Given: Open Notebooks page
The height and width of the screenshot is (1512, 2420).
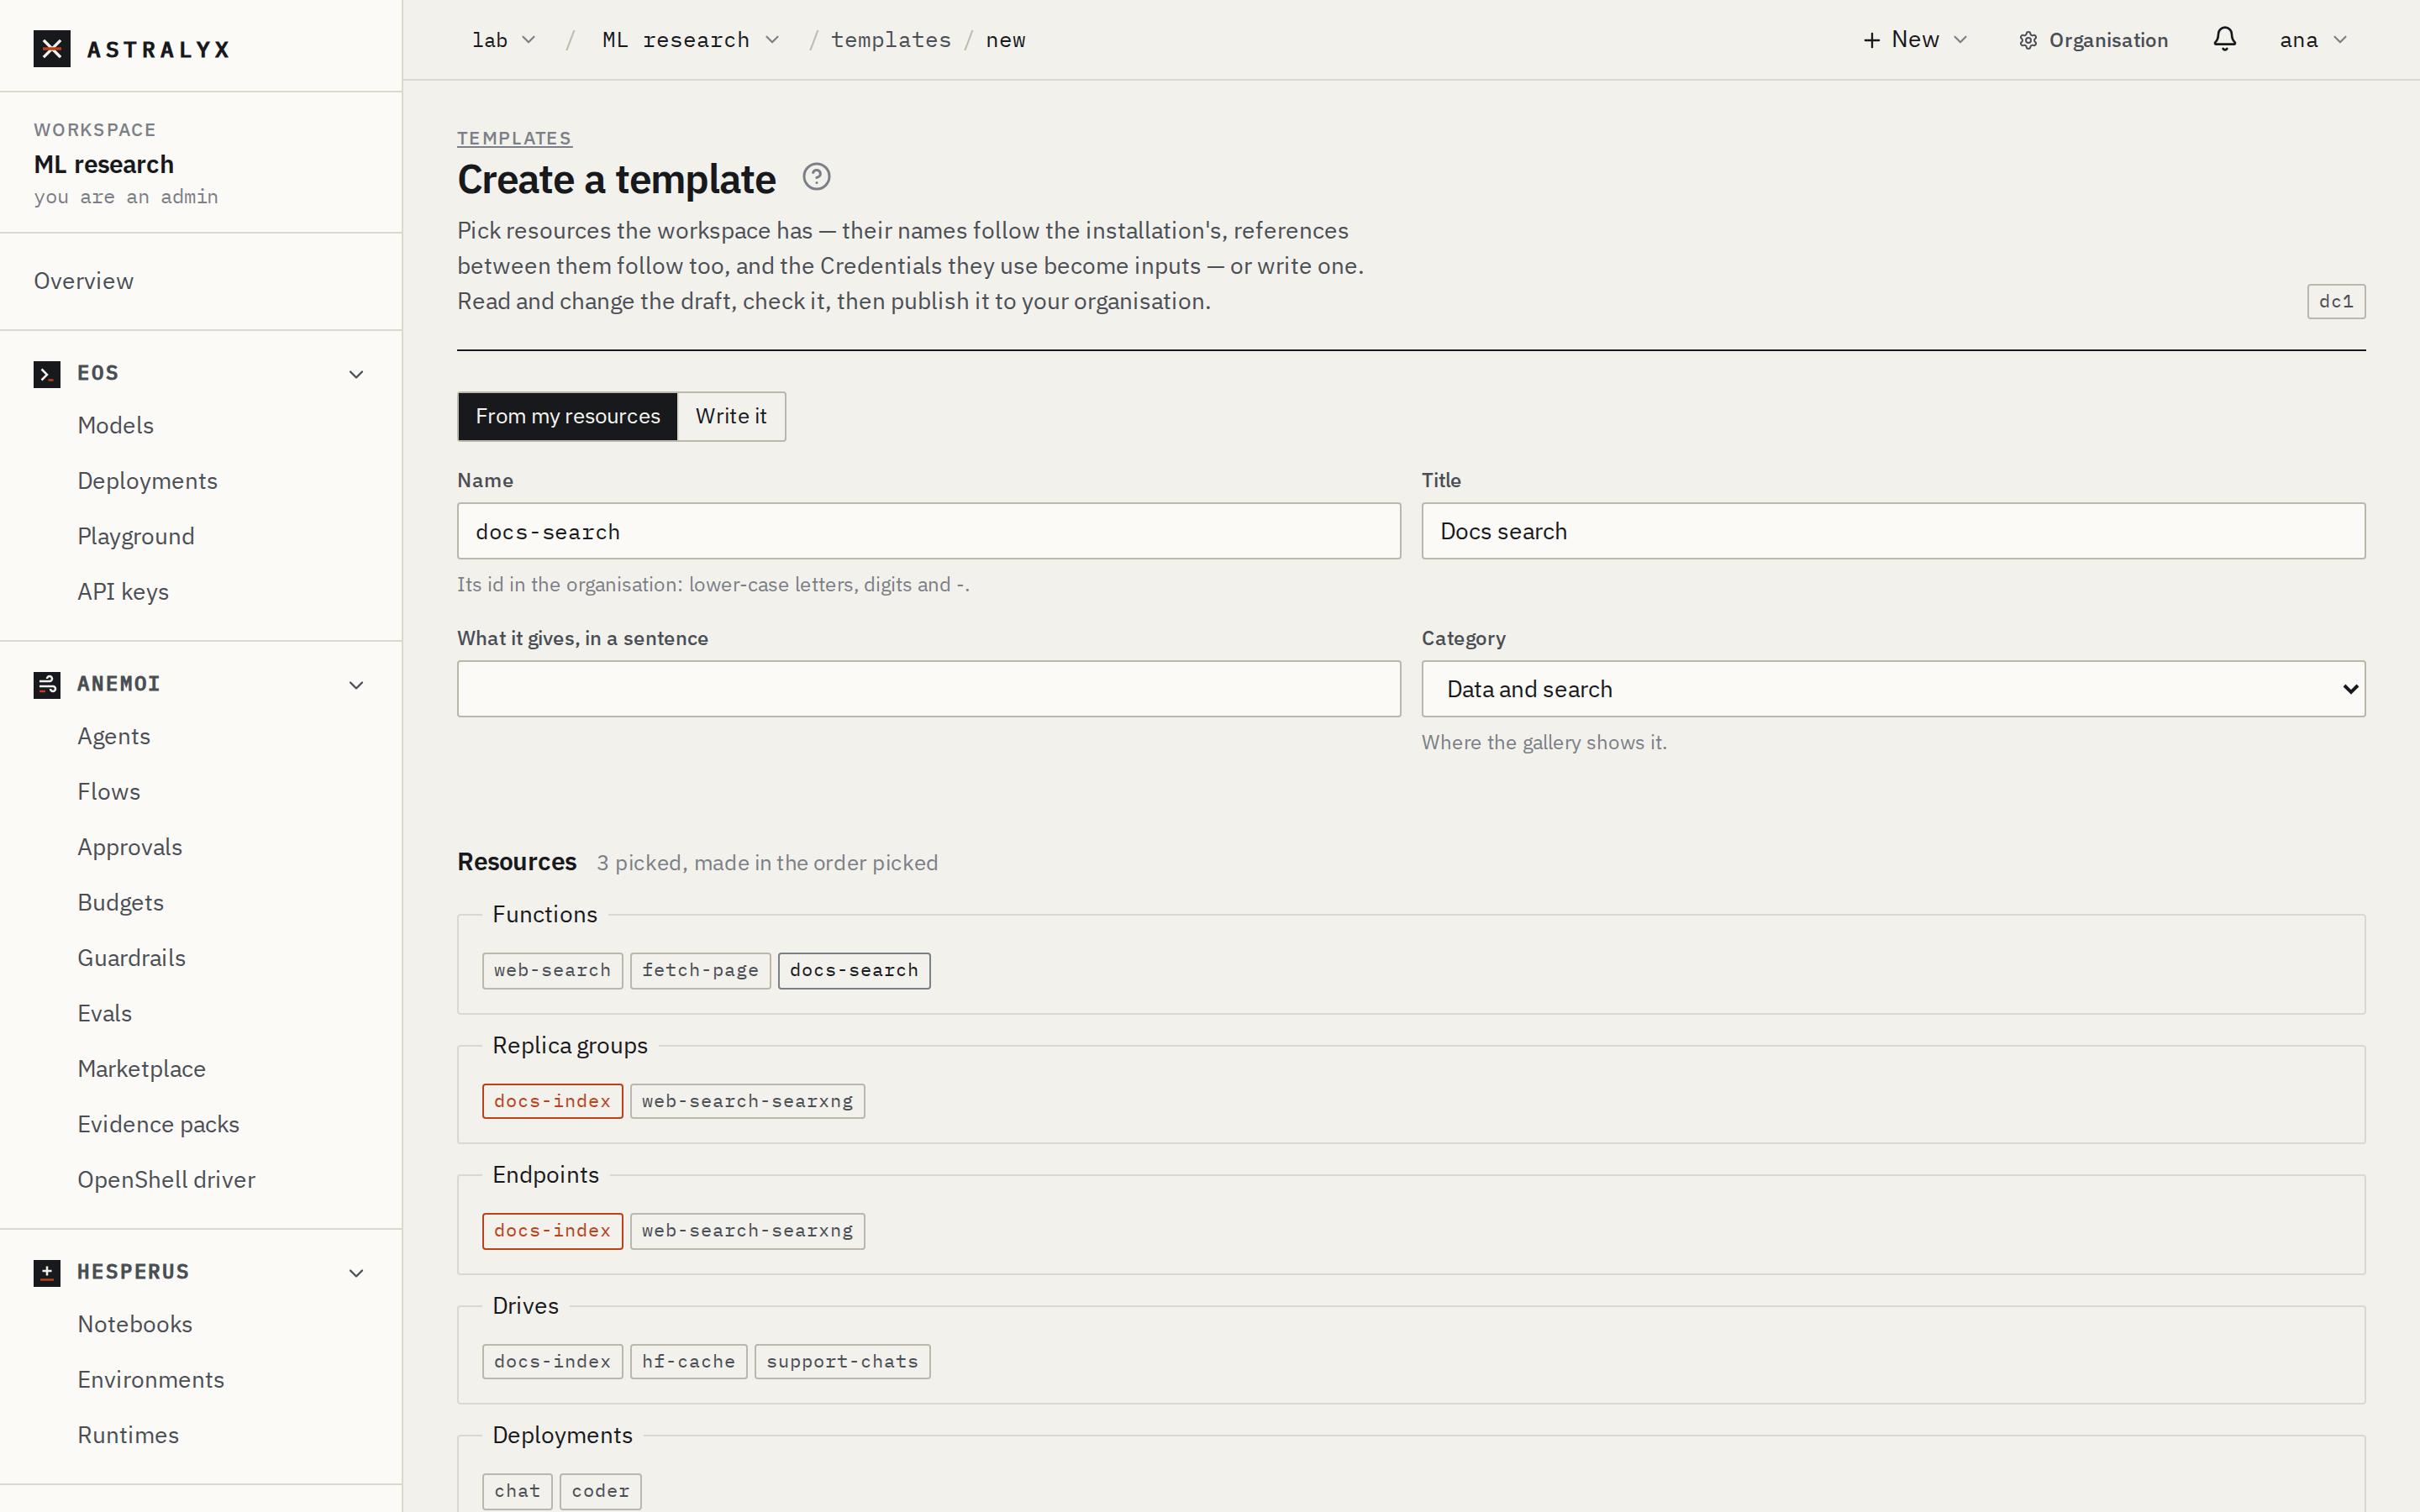Looking at the screenshot, I should [x=135, y=1324].
